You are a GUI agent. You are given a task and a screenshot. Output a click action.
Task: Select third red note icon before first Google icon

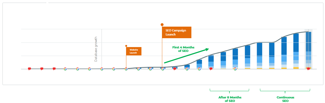click(54, 69)
